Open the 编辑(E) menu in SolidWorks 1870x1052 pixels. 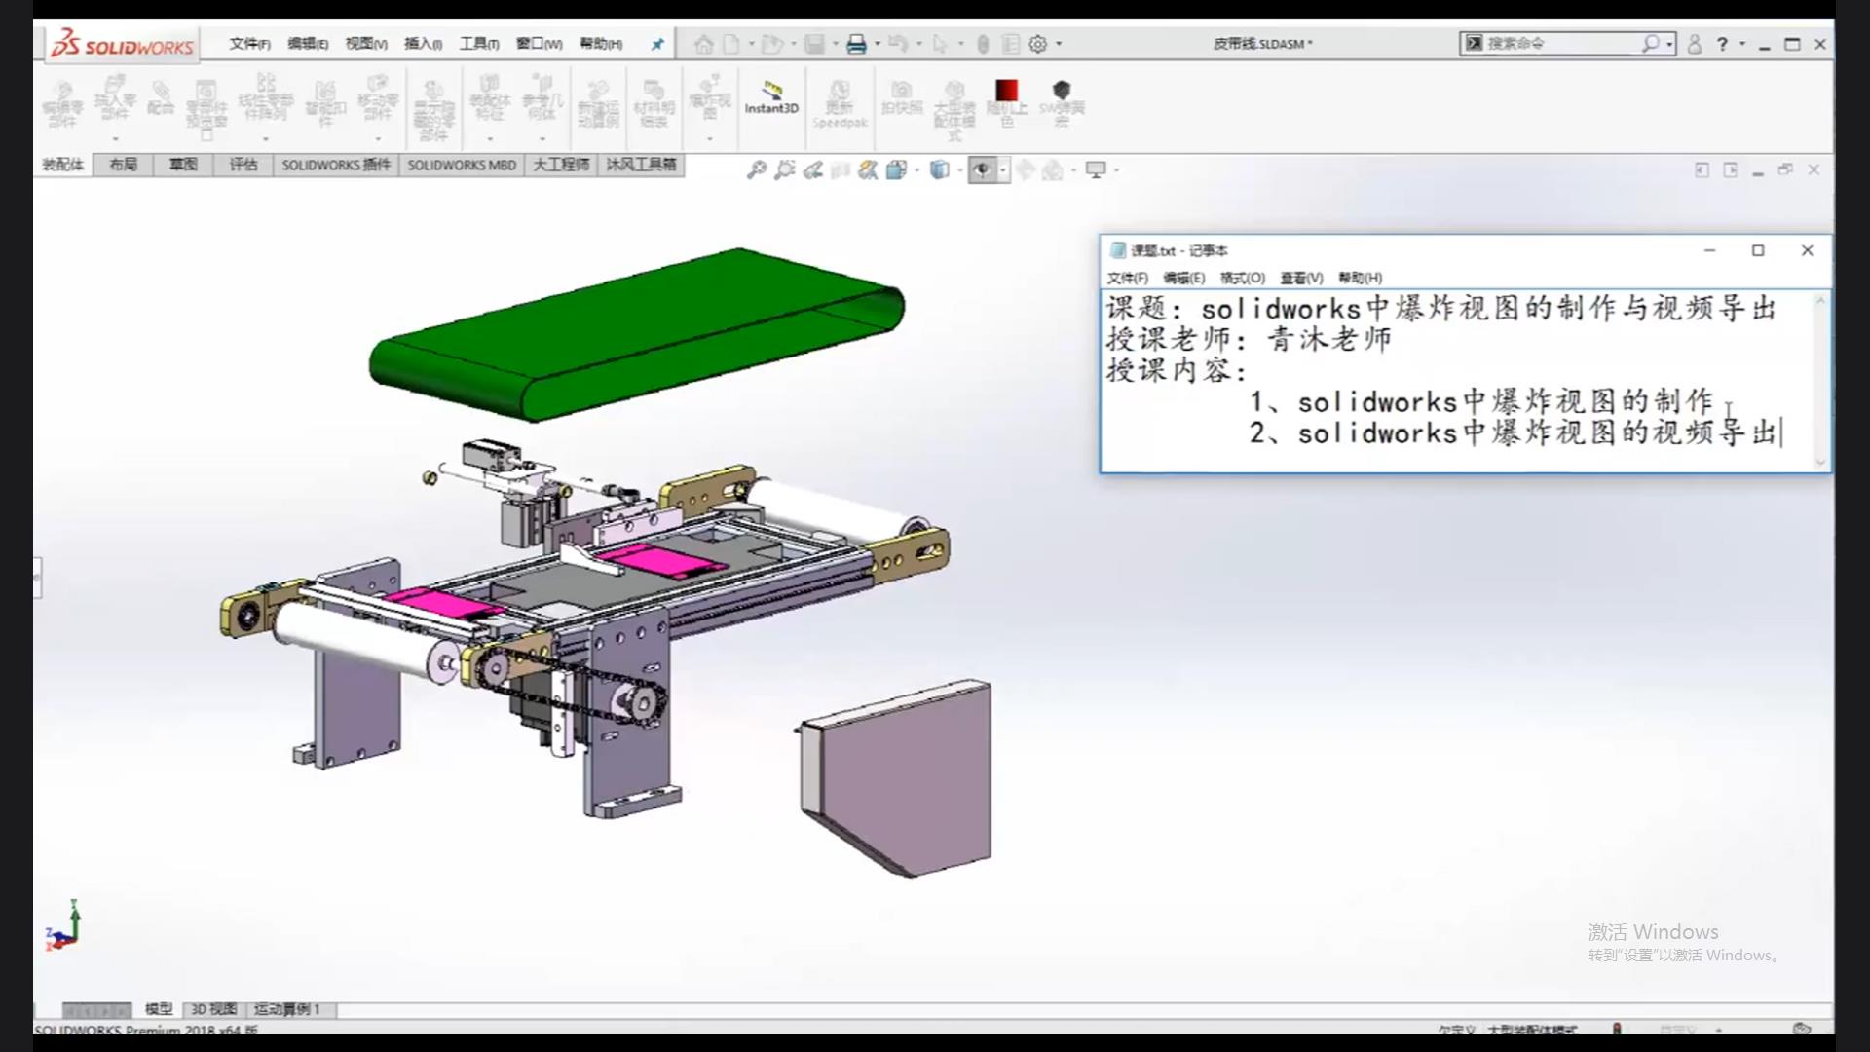tap(308, 44)
